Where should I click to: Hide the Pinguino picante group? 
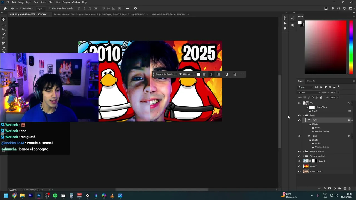(299, 152)
